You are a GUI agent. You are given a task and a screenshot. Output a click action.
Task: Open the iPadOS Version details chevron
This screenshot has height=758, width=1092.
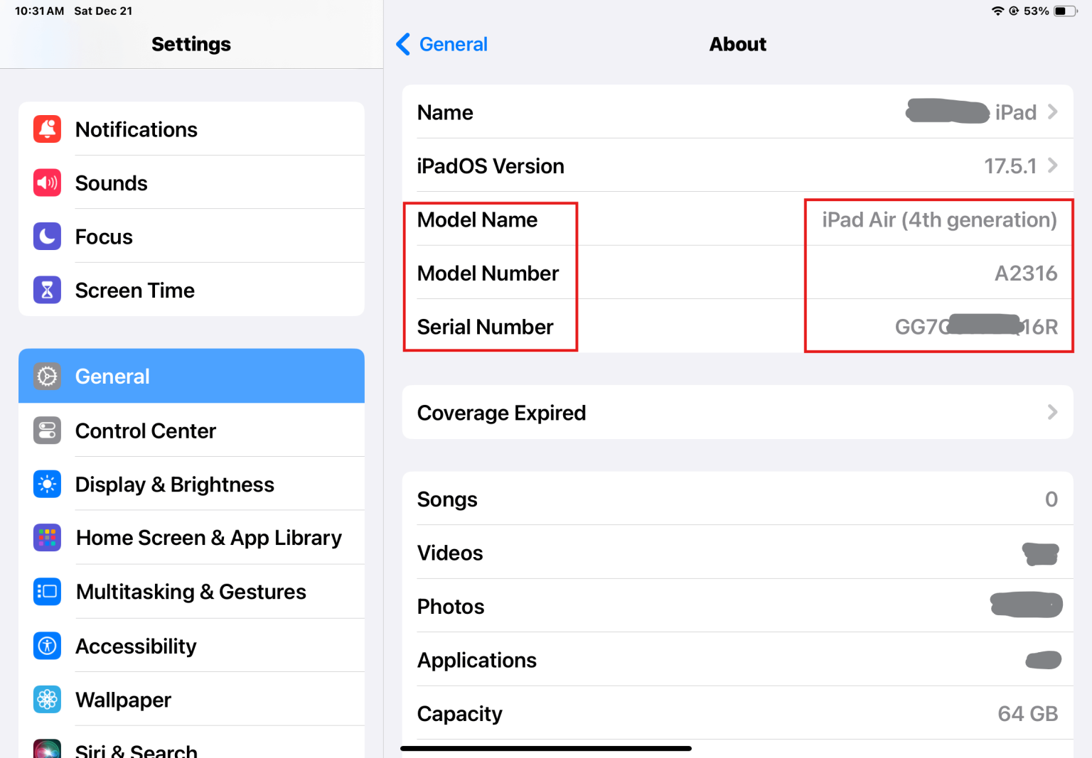click(1053, 166)
